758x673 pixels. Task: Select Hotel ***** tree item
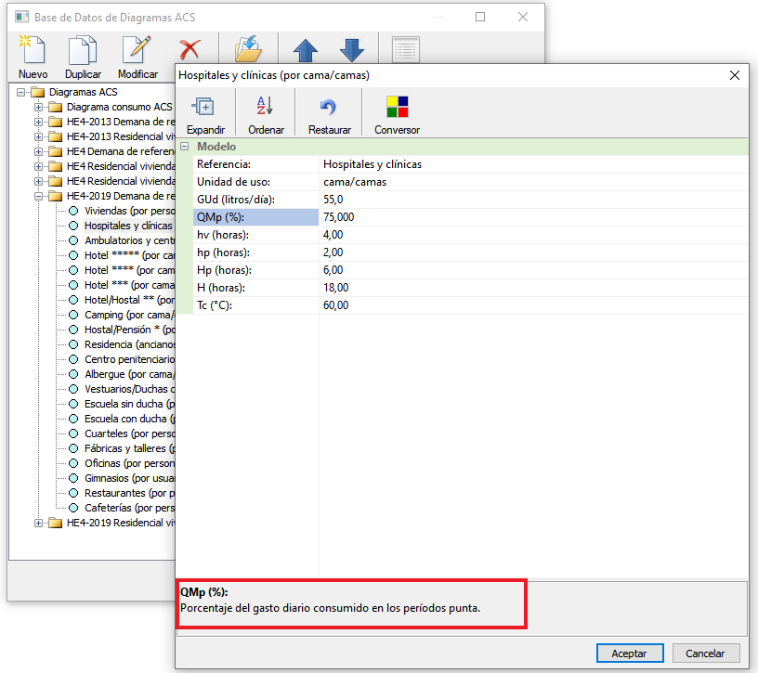point(129,255)
